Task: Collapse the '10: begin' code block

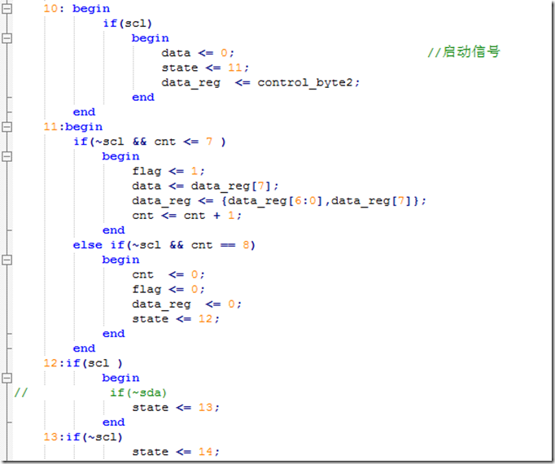Action: pyautogui.click(x=7, y=8)
